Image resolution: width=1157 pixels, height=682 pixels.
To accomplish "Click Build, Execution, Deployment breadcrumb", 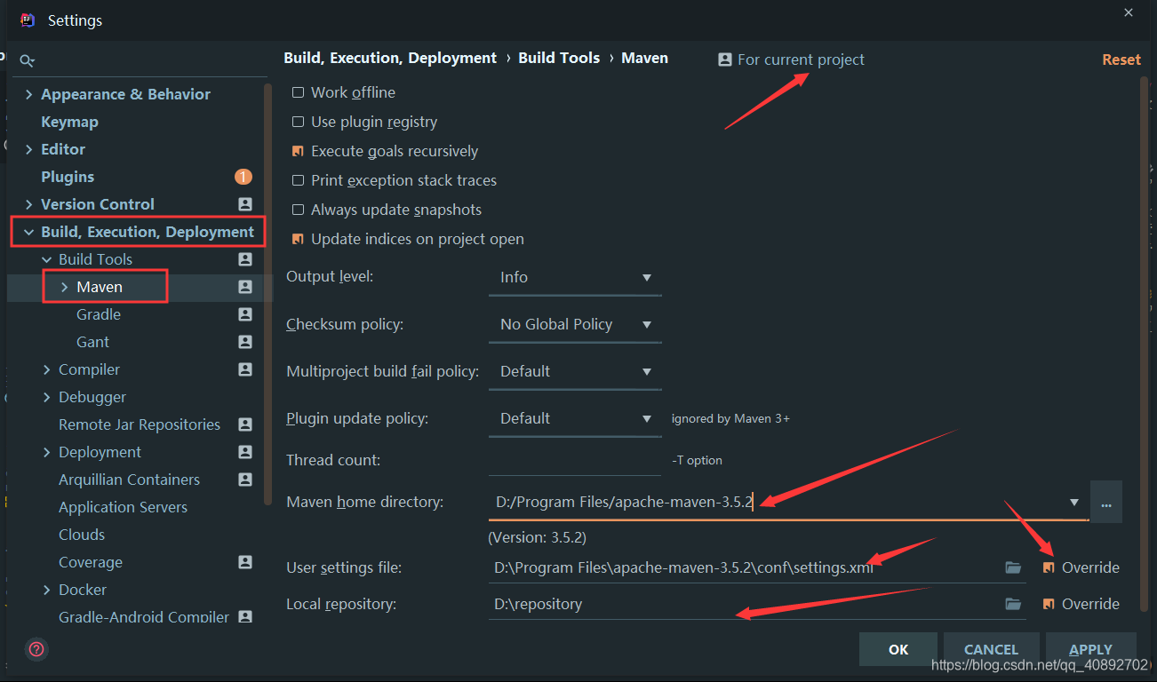I will click(390, 58).
